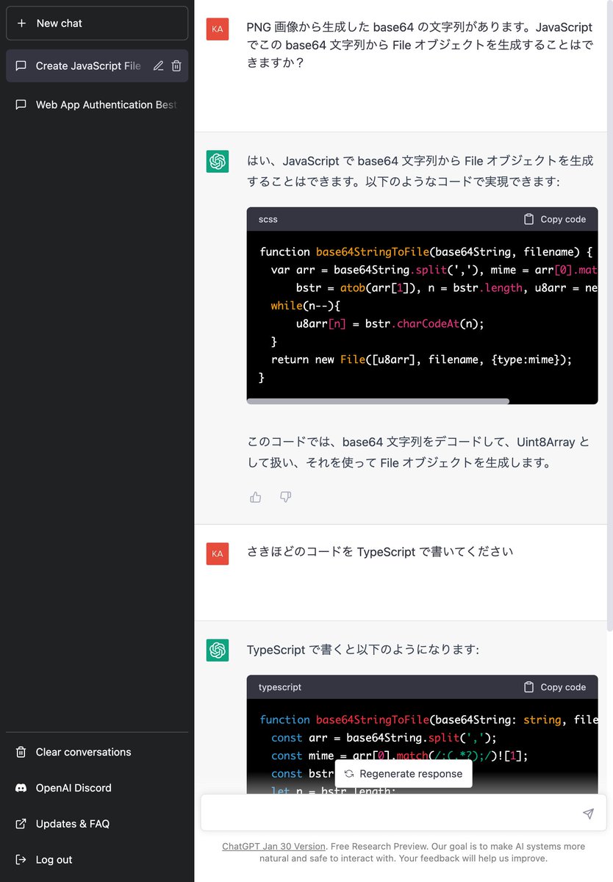This screenshot has width=613, height=882.
Task: Click external link icon beside Updates & FAQ
Action: pyautogui.click(x=21, y=824)
